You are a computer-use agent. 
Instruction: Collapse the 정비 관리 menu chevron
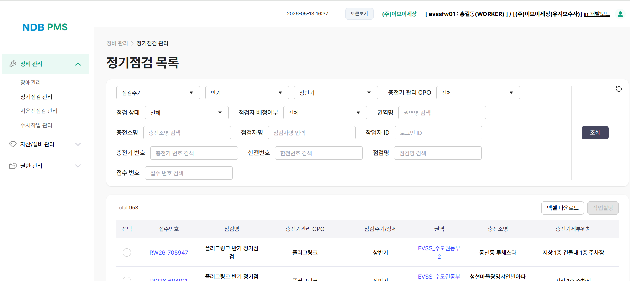click(78, 64)
